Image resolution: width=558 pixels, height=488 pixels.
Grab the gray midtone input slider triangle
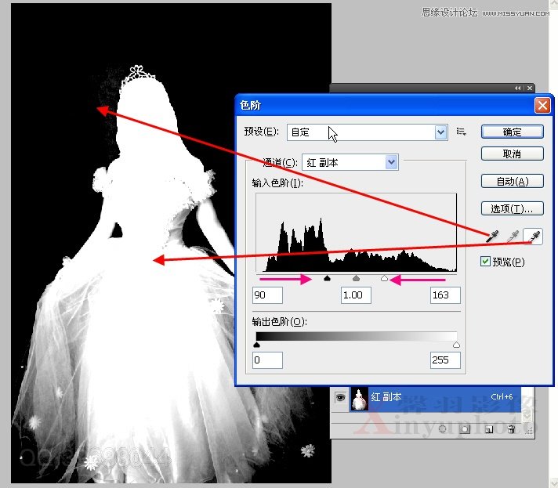pos(356,278)
